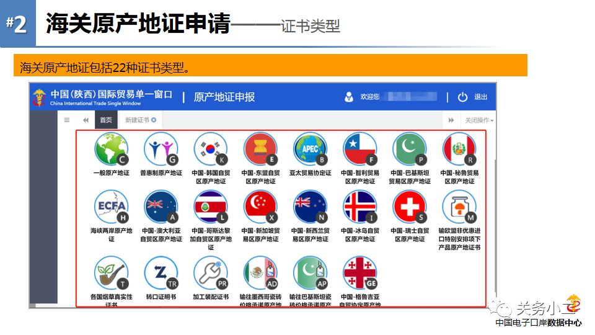Click the label 转口证明书

161,297
